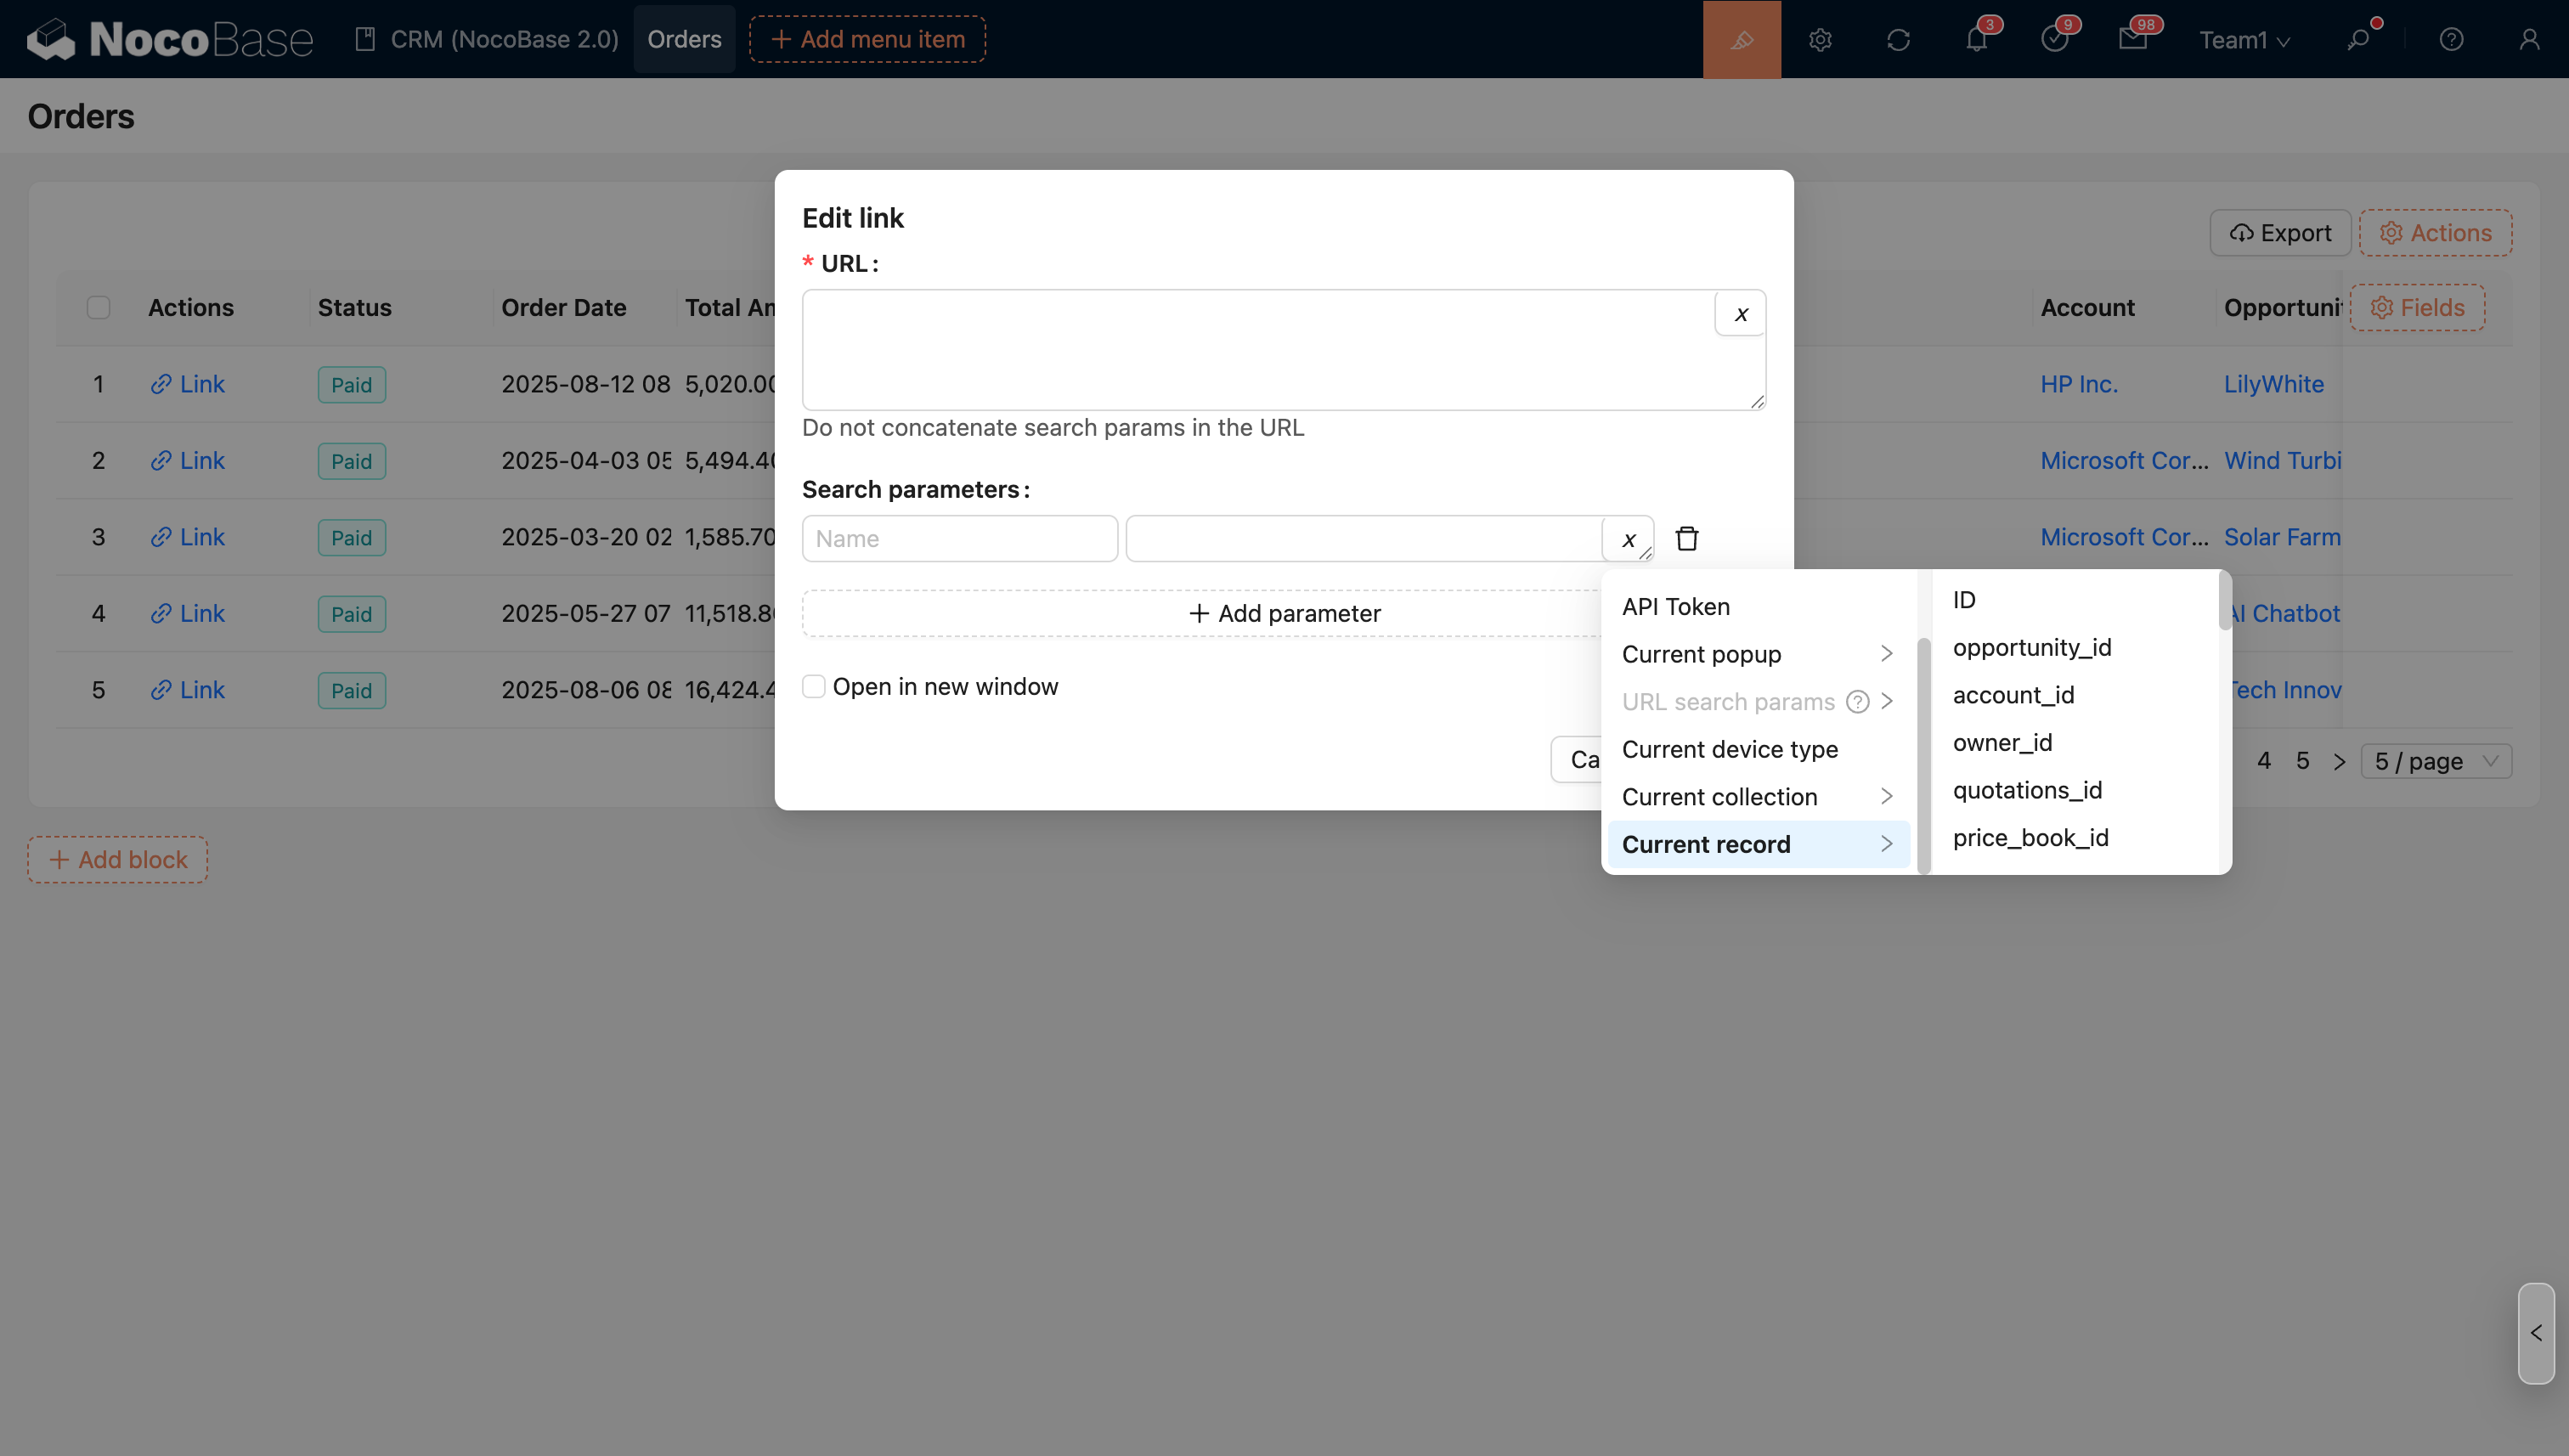This screenshot has width=2569, height=1456.
Task: Open the help question mark icon
Action: pyautogui.click(x=2450, y=40)
